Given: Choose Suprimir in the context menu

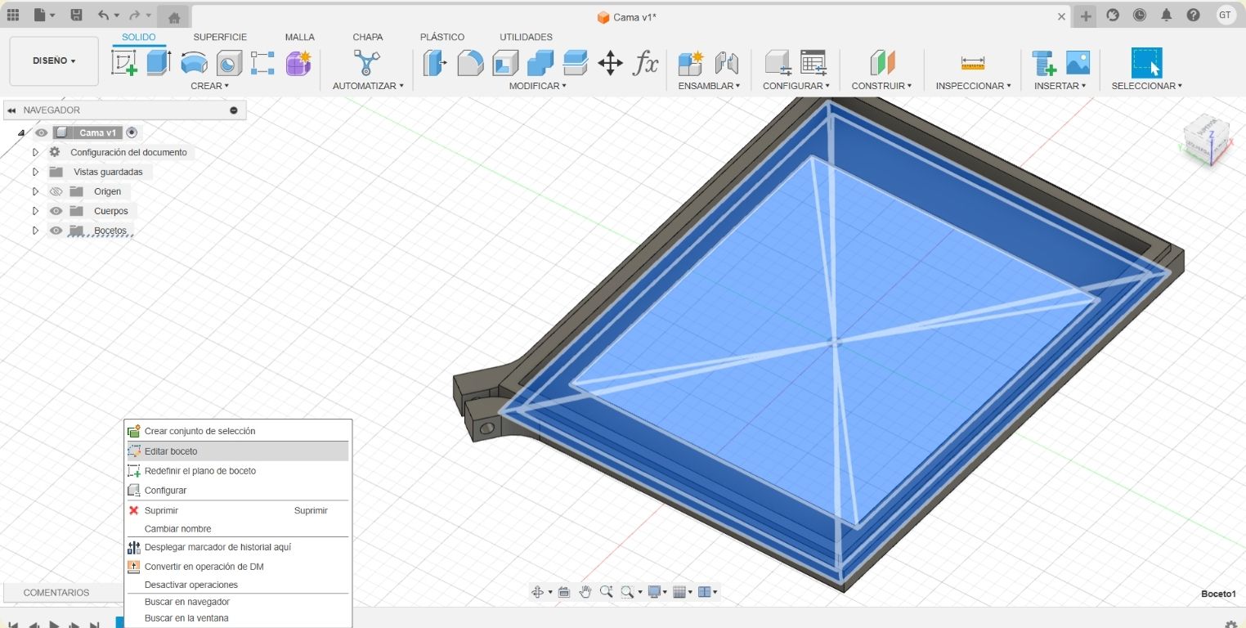Looking at the screenshot, I should point(237,510).
